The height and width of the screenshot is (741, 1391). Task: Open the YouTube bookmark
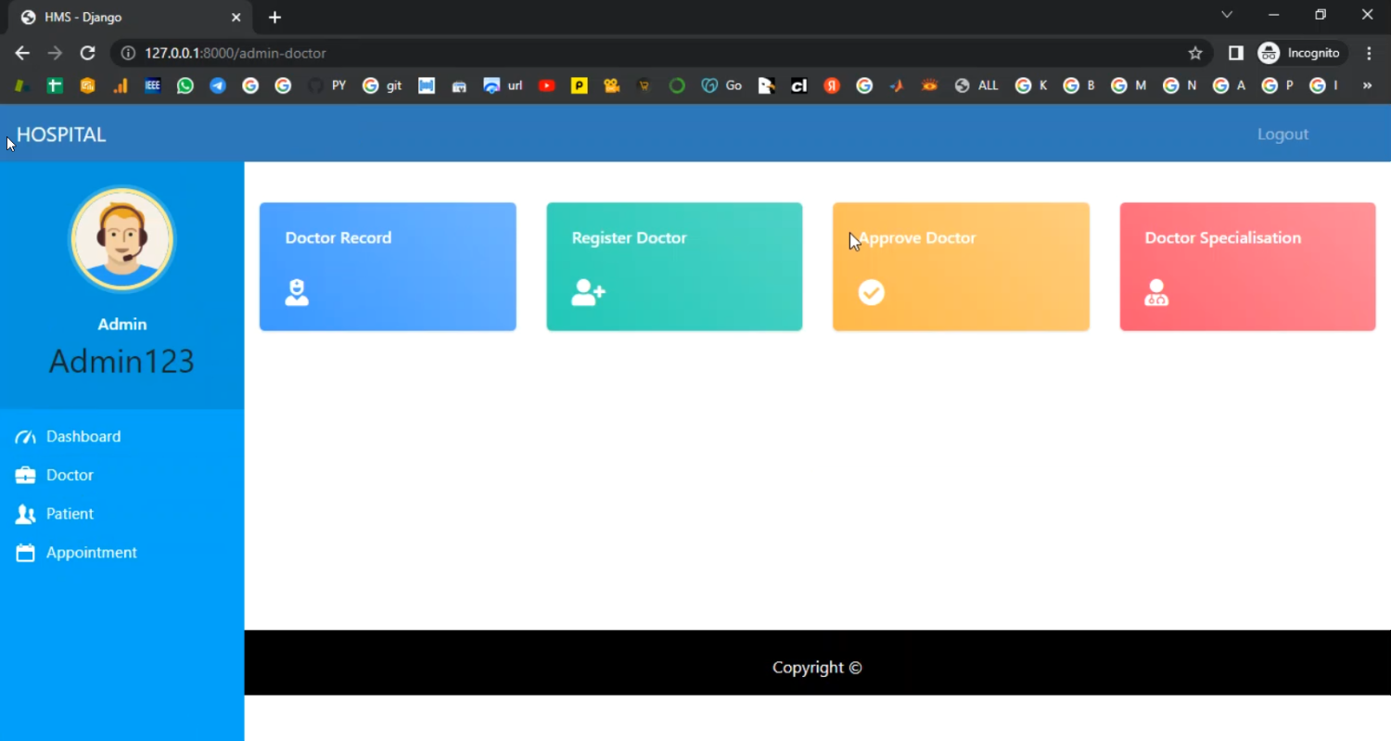pyautogui.click(x=546, y=85)
